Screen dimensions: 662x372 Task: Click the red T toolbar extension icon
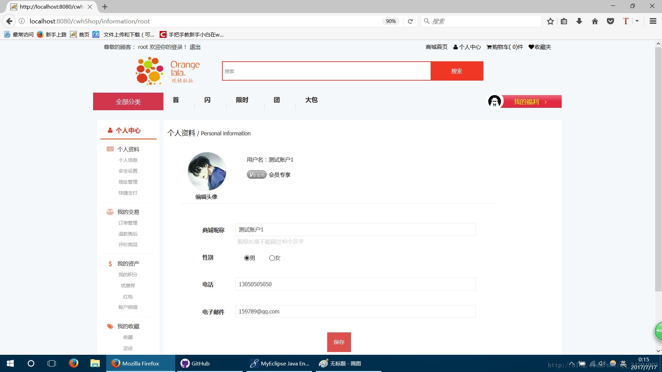coord(625,21)
